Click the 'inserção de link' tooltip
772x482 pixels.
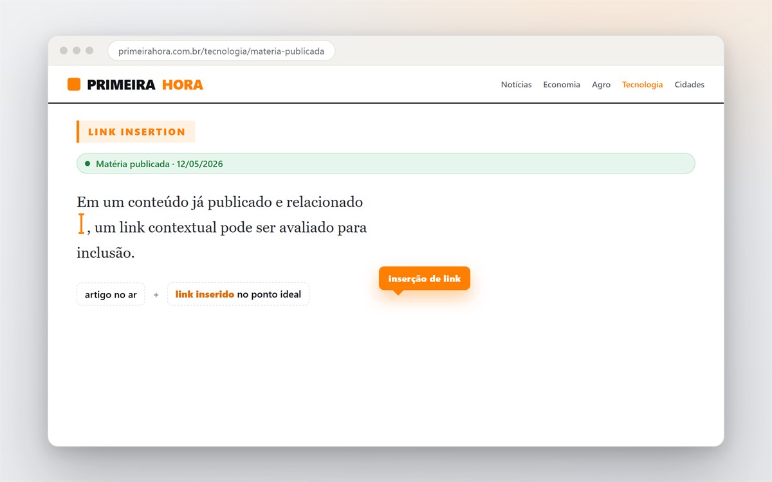(x=425, y=279)
